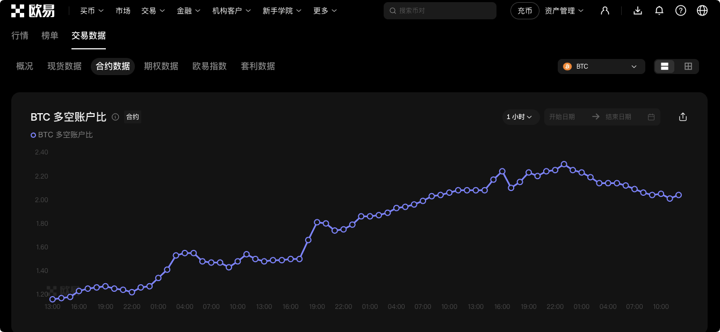720x332 pixels.
Task: Click the globe language icon
Action: click(x=702, y=11)
